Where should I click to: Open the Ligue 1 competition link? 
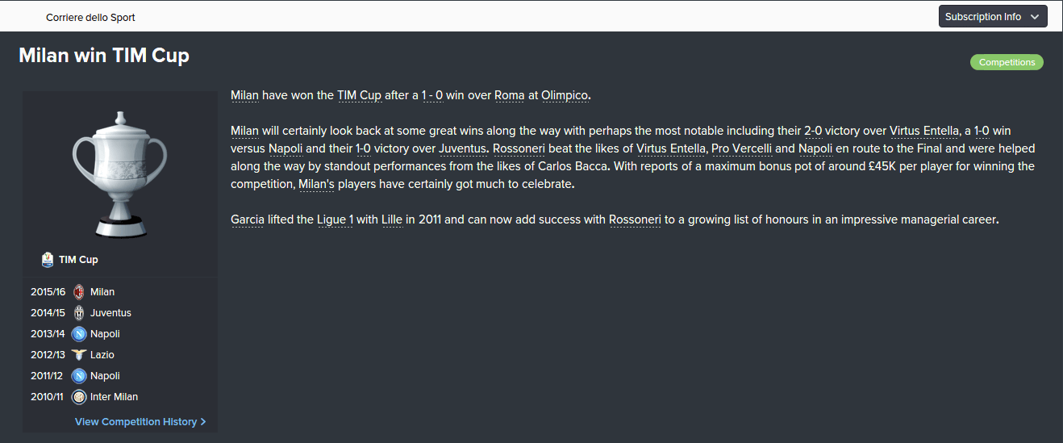coord(336,219)
